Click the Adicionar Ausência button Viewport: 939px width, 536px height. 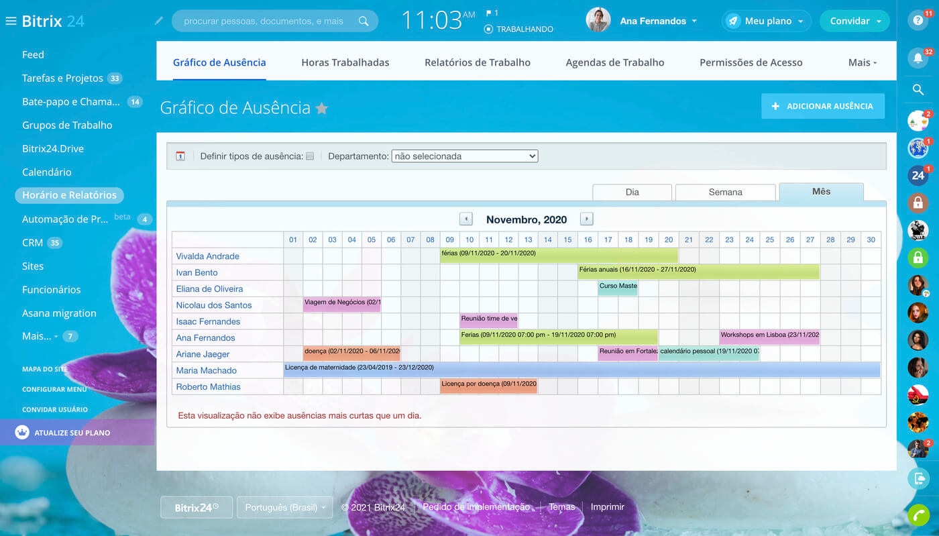click(x=822, y=106)
